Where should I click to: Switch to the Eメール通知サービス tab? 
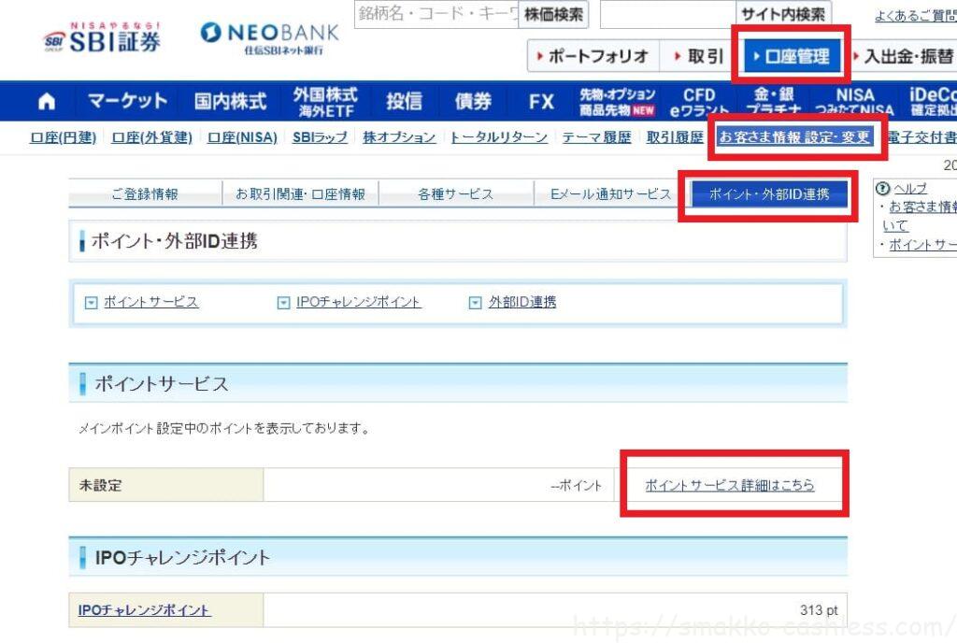(611, 194)
